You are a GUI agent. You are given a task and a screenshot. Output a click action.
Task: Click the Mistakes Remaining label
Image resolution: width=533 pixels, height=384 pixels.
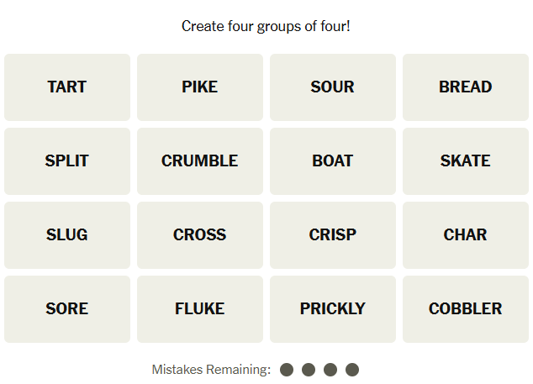(211, 370)
